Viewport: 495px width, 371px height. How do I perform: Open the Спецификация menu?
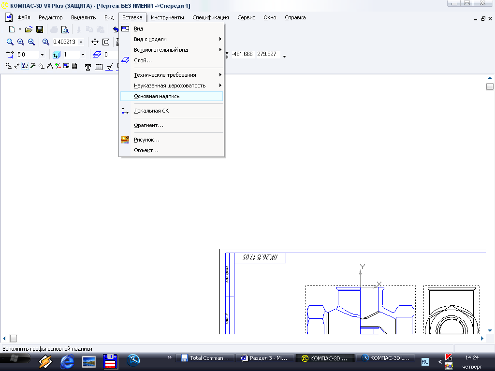pos(211,18)
